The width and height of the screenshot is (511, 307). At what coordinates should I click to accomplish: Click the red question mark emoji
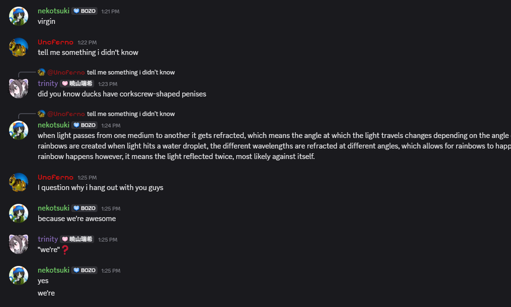[x=65, y=250]
